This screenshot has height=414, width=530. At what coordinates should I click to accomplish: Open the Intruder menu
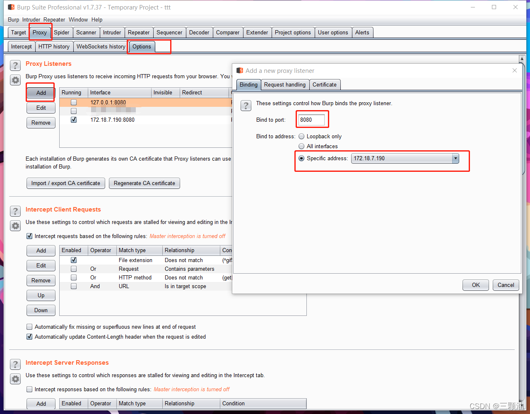(31, 19)
